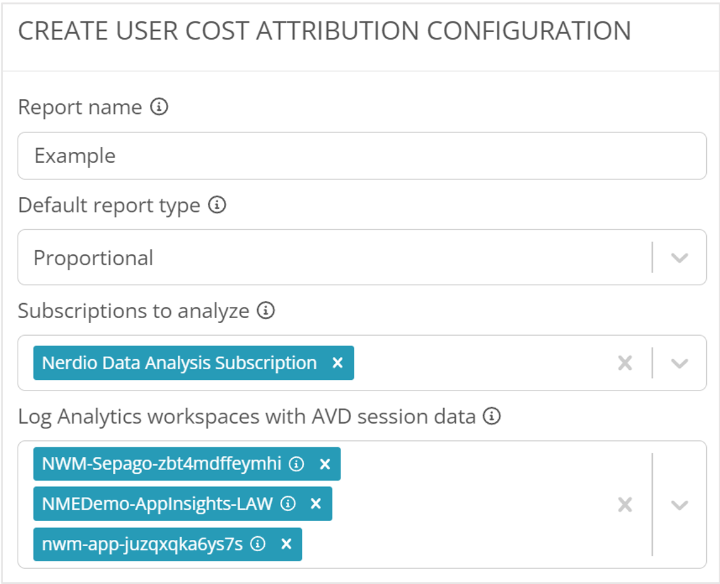This screenshot has width=720, height=584.
Task: Click the nwm-app-juzqxqka6ys7s tag label
Action: pos(142,544)
